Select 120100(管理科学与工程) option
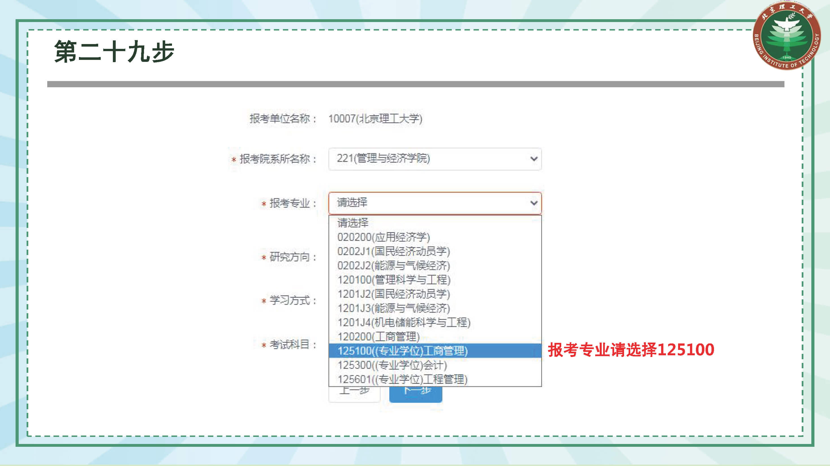This screenshot has height=466, width=830. 394,280
